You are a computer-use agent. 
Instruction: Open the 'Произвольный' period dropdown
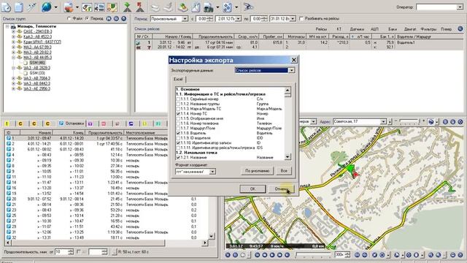pos(185,19)
